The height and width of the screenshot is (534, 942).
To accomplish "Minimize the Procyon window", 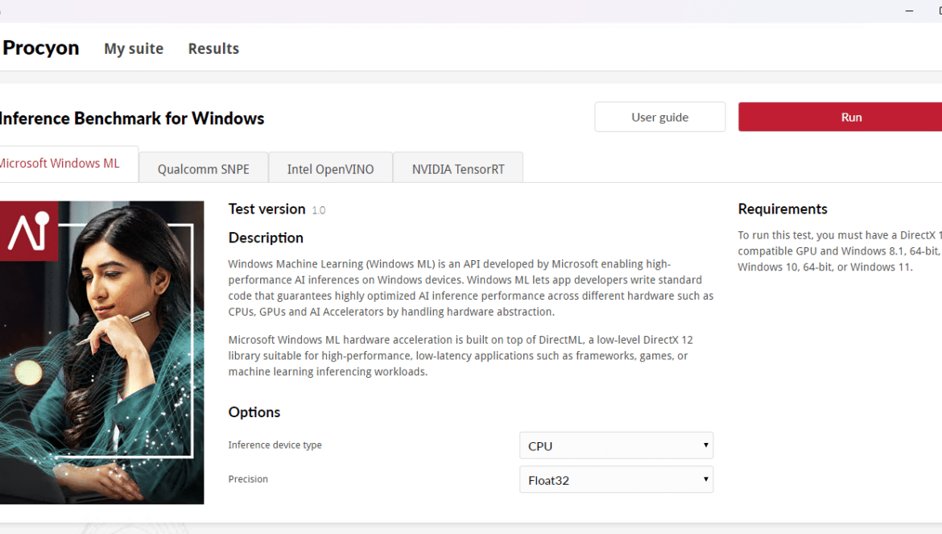I will (909, 10).
